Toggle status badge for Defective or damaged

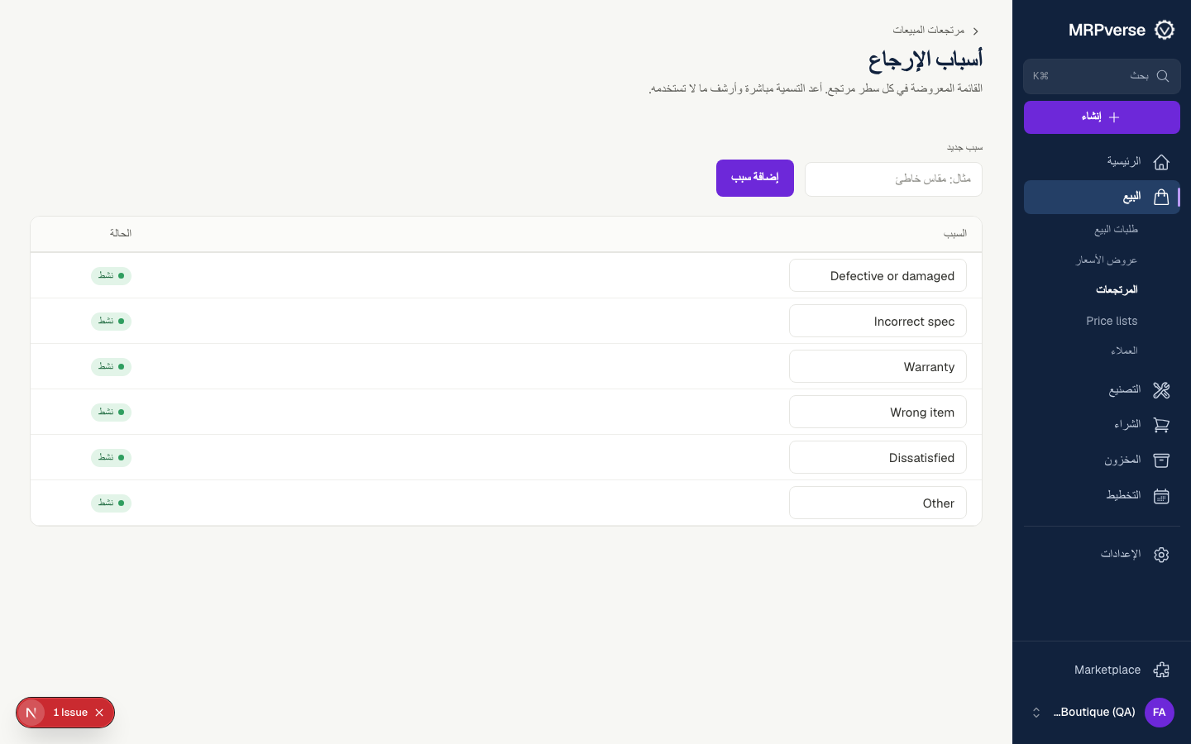click(111, 275)
